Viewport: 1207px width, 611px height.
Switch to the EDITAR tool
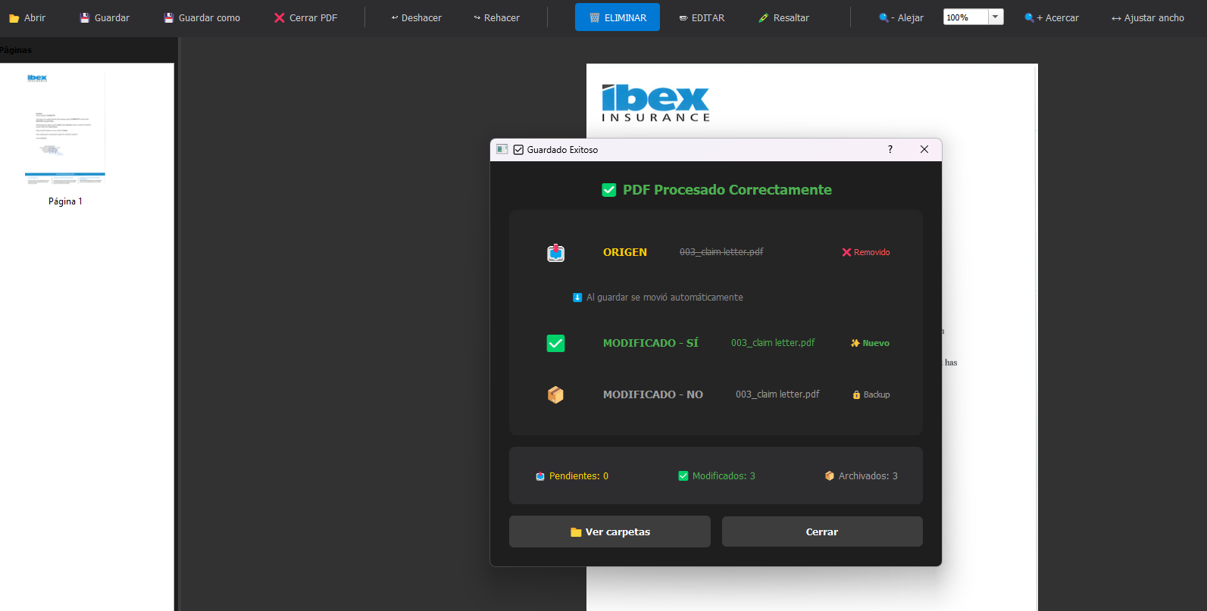[x=702, y=18]
